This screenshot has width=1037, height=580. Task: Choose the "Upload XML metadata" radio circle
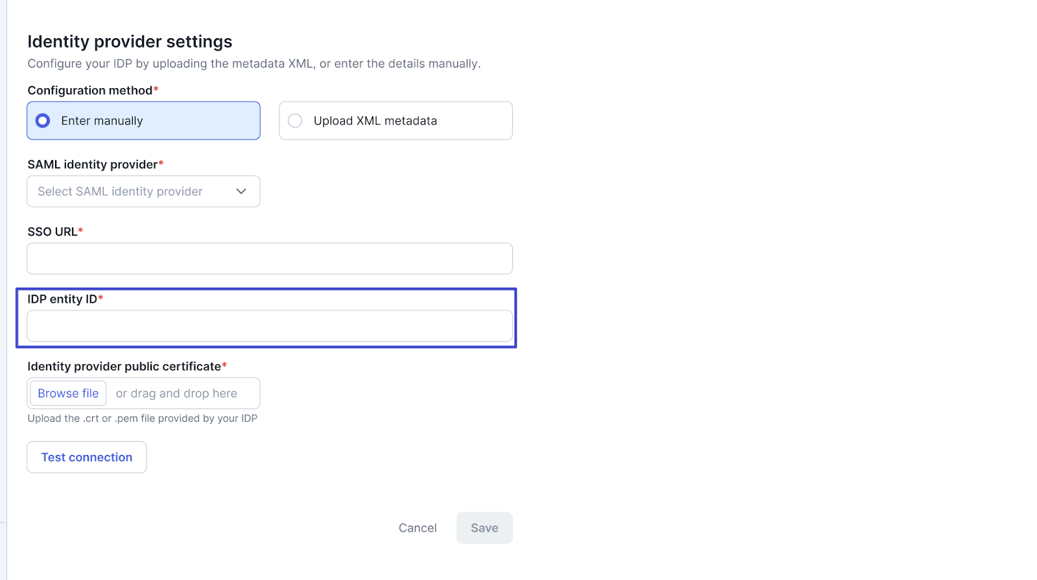(x=295, y=121)
